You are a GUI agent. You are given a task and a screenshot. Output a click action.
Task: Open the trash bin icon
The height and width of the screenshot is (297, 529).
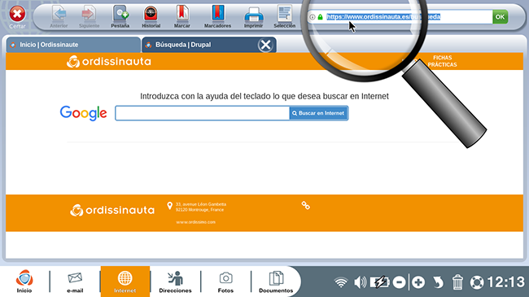tap(457, 282)
